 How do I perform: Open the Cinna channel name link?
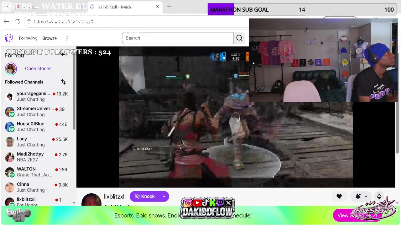(23, 184)
